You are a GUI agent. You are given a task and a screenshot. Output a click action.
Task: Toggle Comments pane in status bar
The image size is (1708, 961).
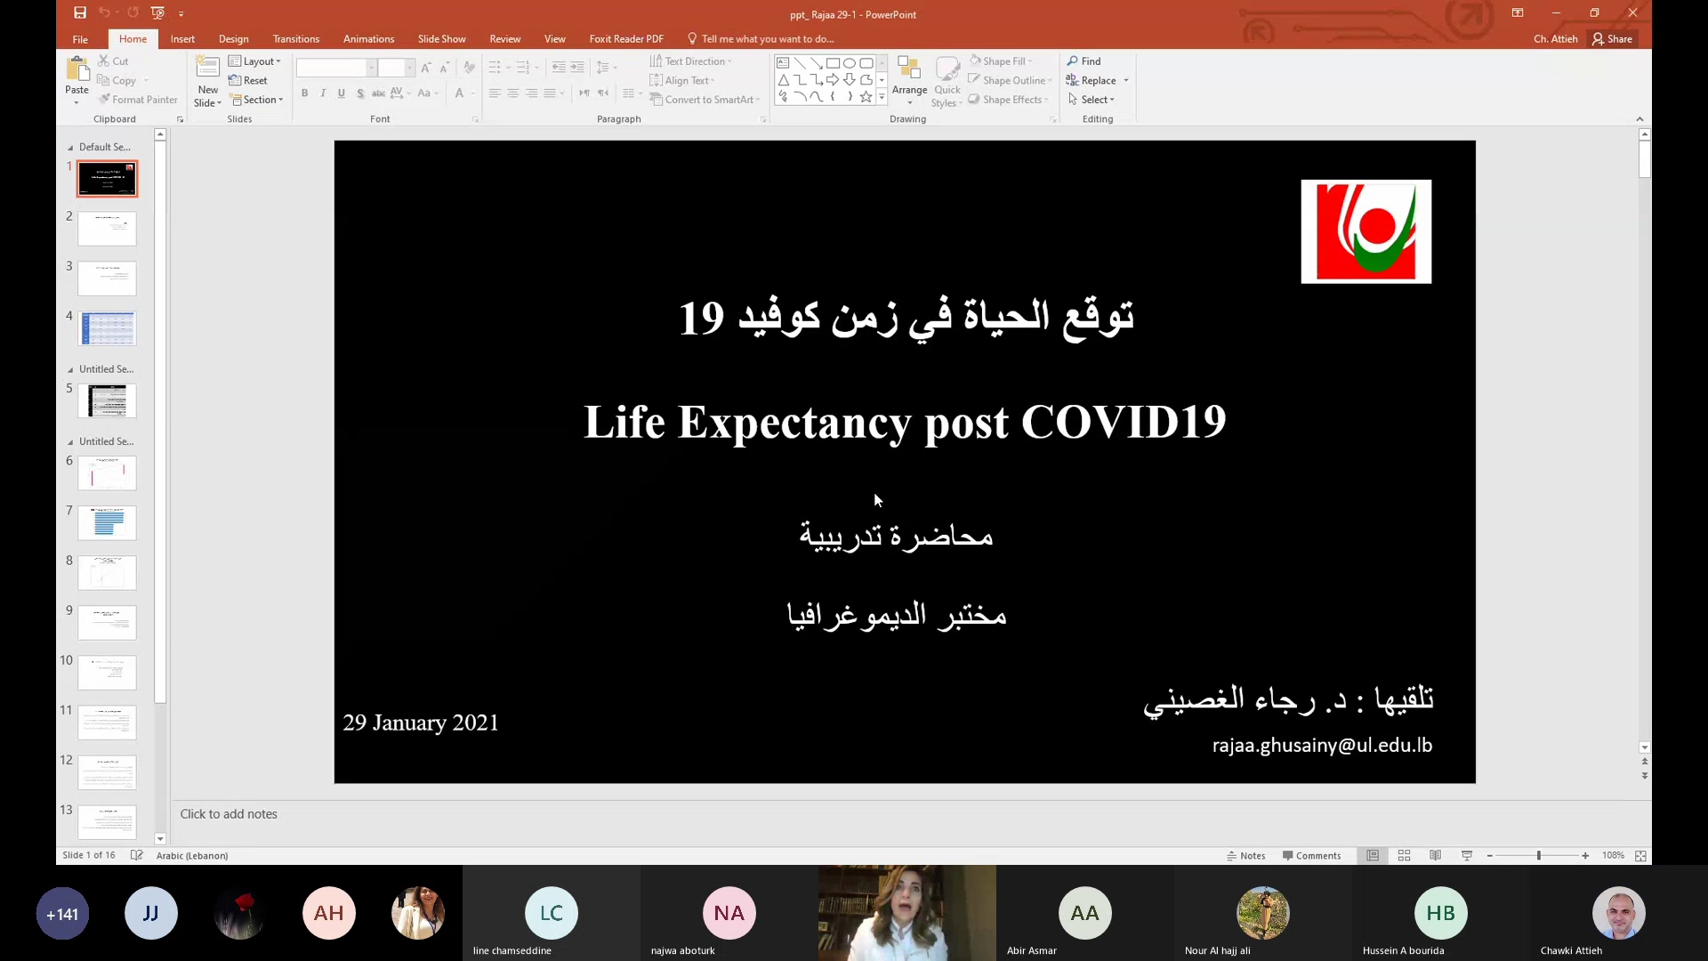[1311, 855]
